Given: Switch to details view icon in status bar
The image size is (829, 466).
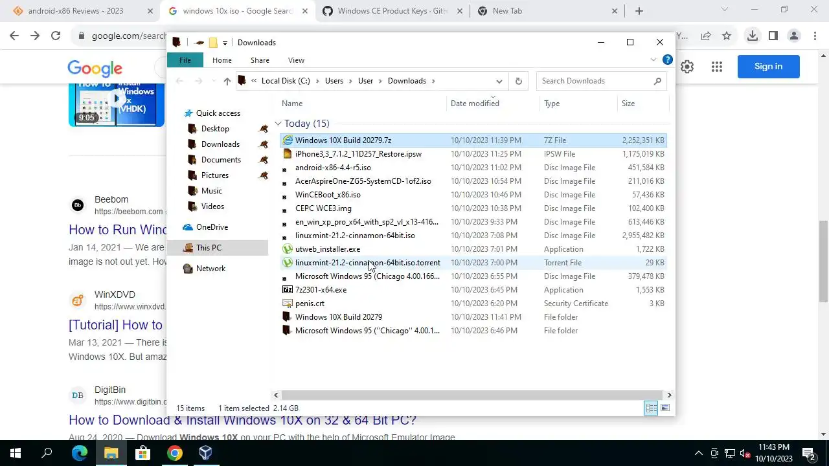Looking at the screenshot, I should [x=651, y=408].
